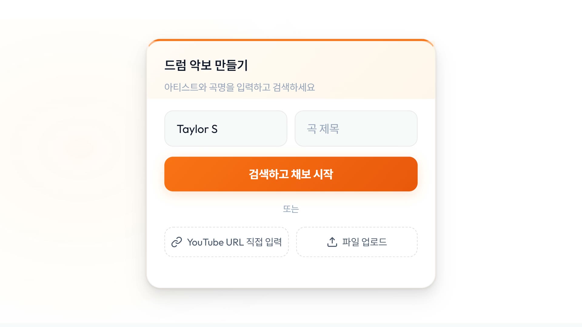Open the YouTube URL 직접 입력 option
The image size is (582, 327).
226,242
